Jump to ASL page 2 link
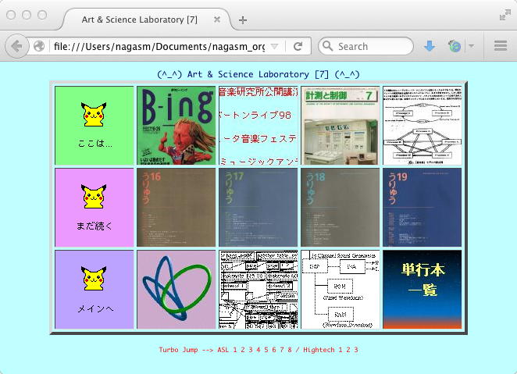Image resolution: width=517 pixels, height=374 pixels. [243, 350]
